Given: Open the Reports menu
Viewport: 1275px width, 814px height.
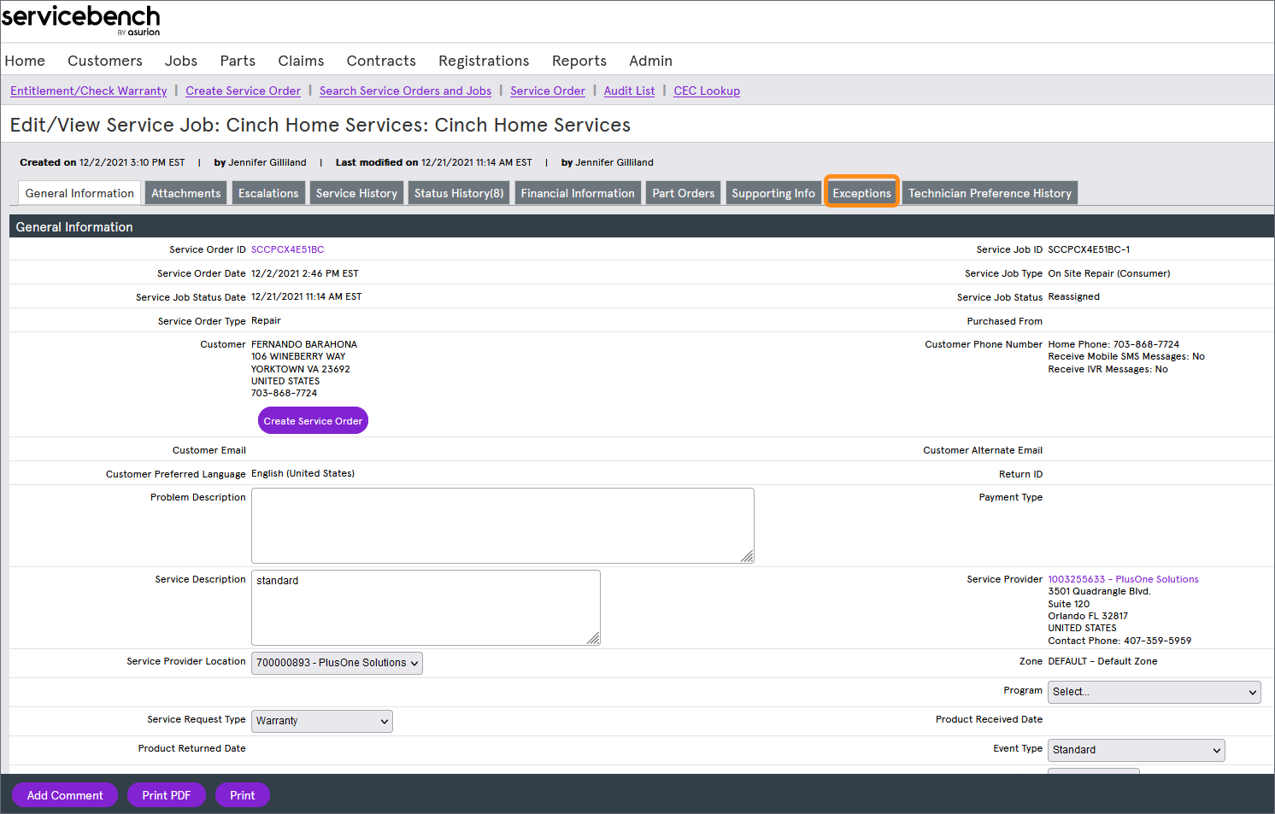Looking at the screenshot, I should [579, 61].
